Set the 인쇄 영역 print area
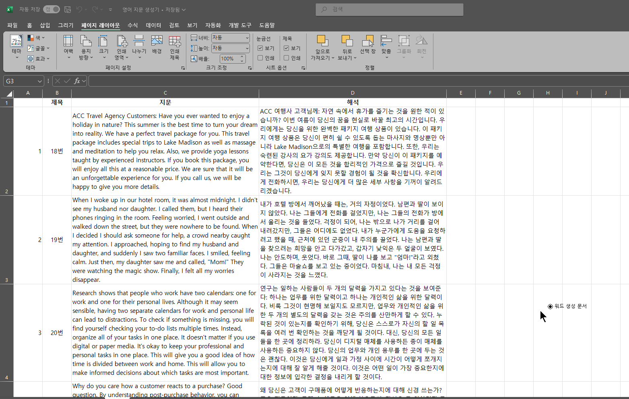This screenshot has height=399, width=629. (x=122, y=47)
